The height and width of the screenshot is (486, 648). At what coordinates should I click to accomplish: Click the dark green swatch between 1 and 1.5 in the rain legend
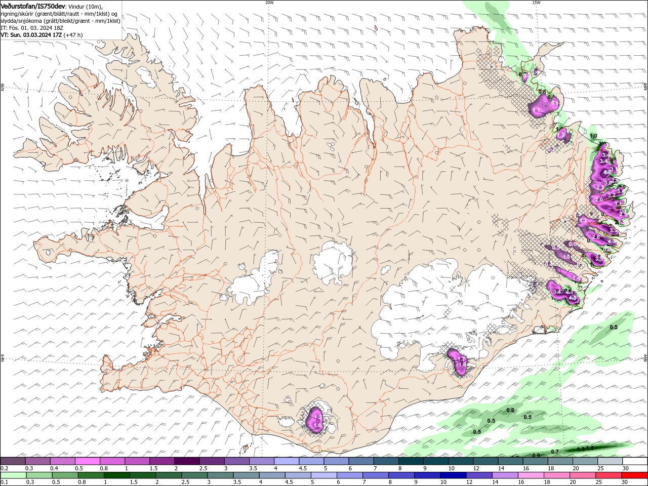(117, 475)
